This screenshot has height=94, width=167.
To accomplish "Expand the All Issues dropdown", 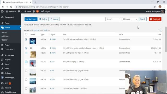I will pyautogui.click(x=130, y=19).
